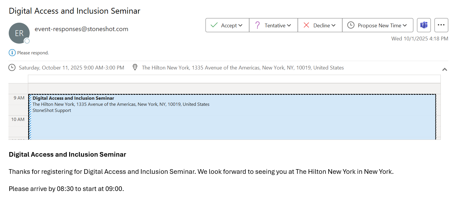
Task: Click sender address event-responses@stoneshot.com
Action: point(81,29)
